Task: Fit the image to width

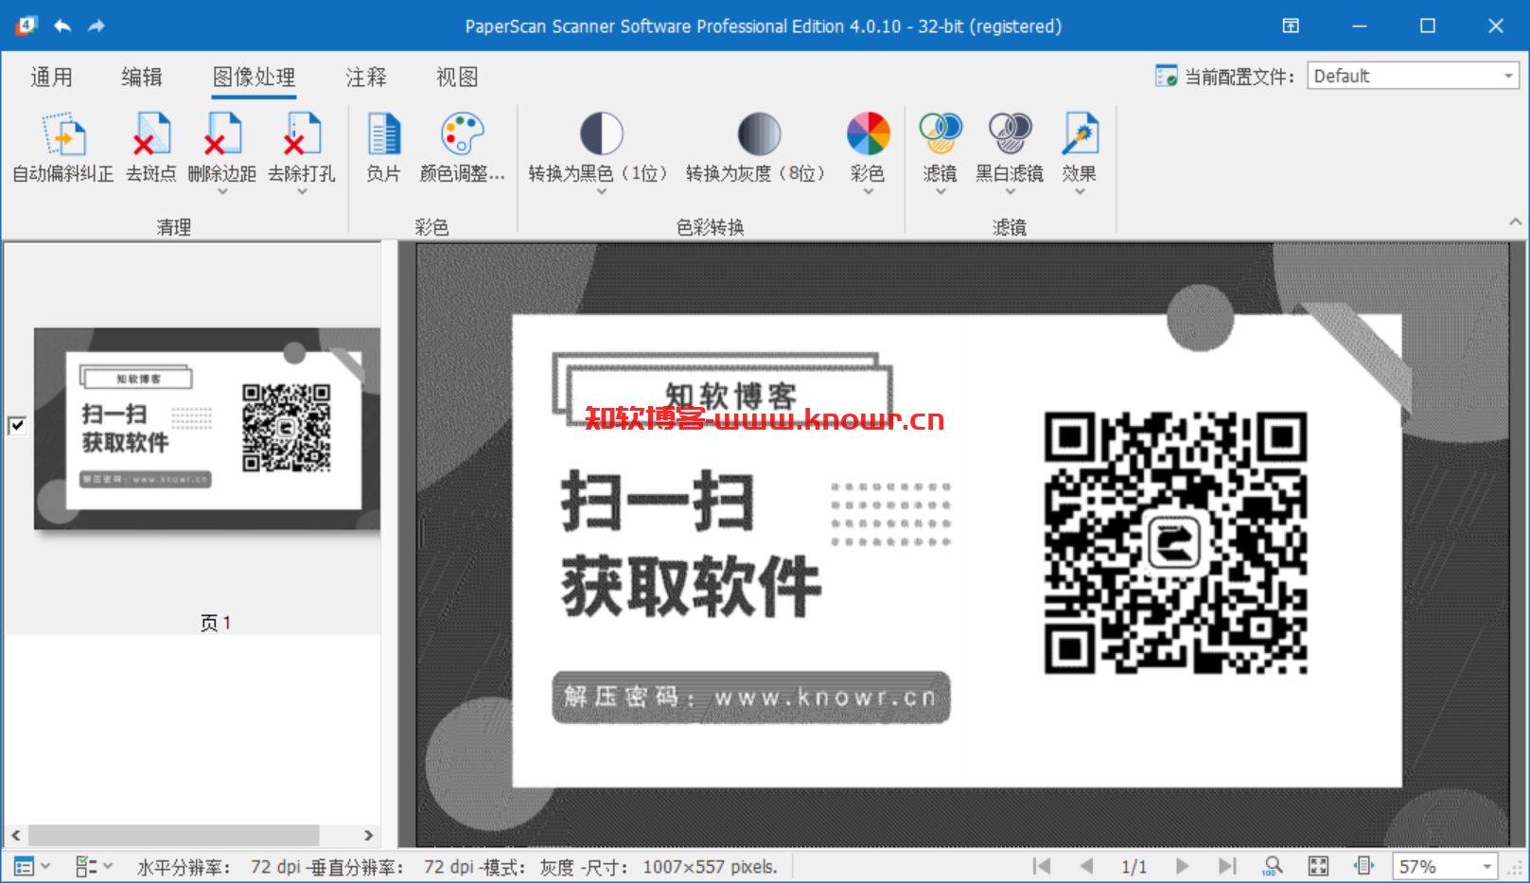Action: click(x=1363, y=866)
